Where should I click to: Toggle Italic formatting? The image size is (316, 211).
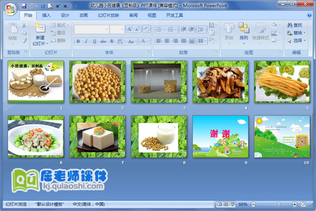pyautogui.click(x=86, y=41)
